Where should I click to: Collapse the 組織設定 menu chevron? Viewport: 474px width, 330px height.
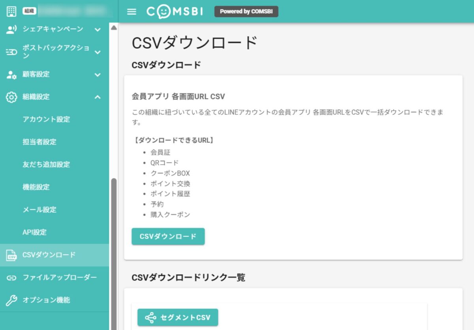pyautogui.click(x=98, y=97)
